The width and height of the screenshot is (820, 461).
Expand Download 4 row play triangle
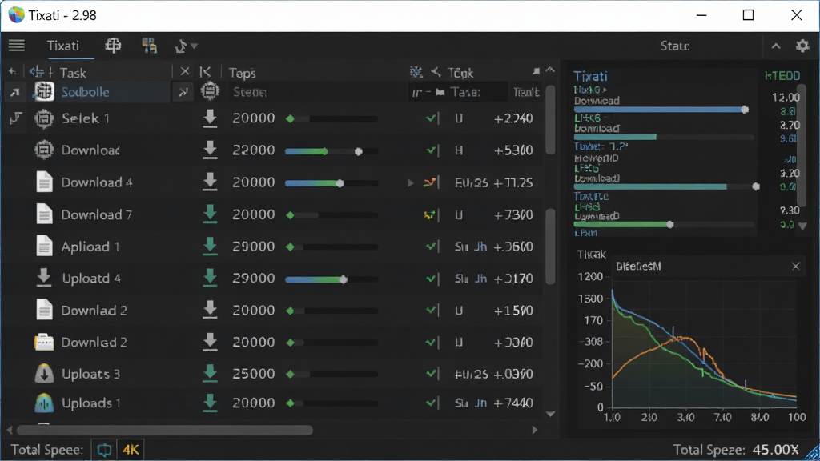click(x=411, y=183)
